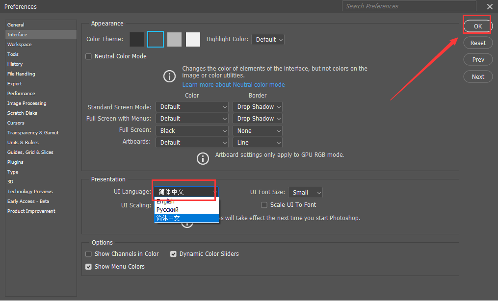Image resolution: width=498 pixels, height=301 pixels.
Task: Enable Neutral Color Mode
Action: tap(88, 56)
